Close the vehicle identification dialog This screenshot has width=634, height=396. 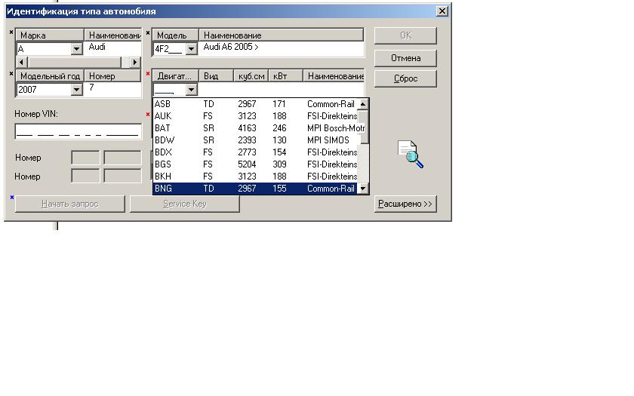click(x=442, y=11)
